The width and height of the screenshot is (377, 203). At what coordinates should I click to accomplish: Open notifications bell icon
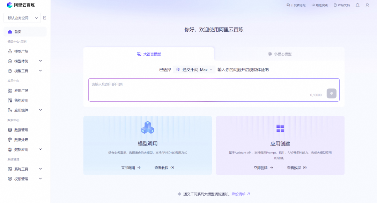(x=357, y=5)
